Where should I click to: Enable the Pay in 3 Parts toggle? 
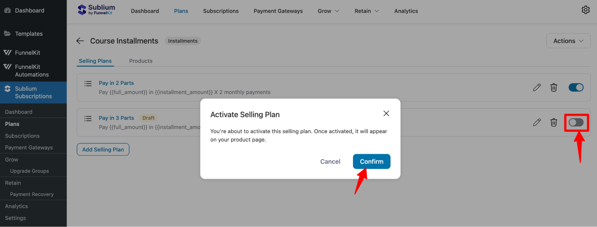pos(576,122)
